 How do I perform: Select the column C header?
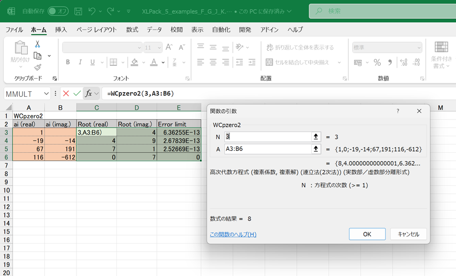click(x=97, y=108)
